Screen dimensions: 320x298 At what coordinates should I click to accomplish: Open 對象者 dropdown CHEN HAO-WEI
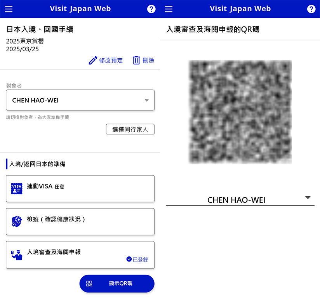[80, 100]
